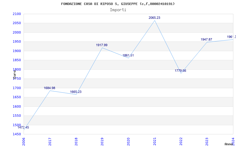This screenshot has width=236, height=147.
Task: Select the data label 1861.51
Action: [128, 55]
